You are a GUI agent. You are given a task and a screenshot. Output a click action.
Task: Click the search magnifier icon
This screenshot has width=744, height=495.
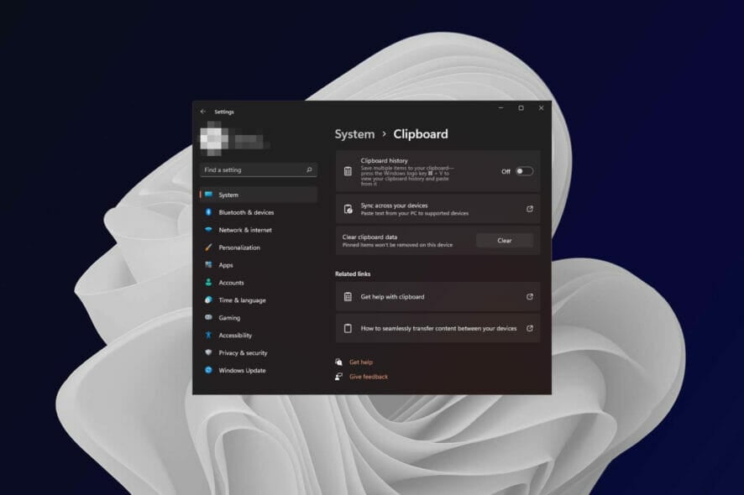pos(309,169)
